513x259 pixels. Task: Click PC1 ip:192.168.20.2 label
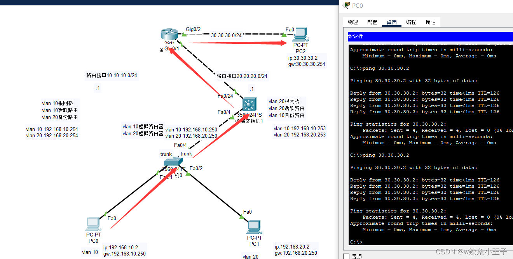pos(291,247)
